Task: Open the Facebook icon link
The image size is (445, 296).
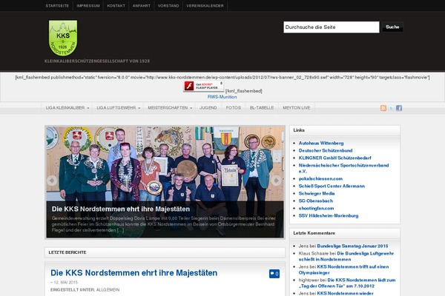Action: tap(399, 108)
